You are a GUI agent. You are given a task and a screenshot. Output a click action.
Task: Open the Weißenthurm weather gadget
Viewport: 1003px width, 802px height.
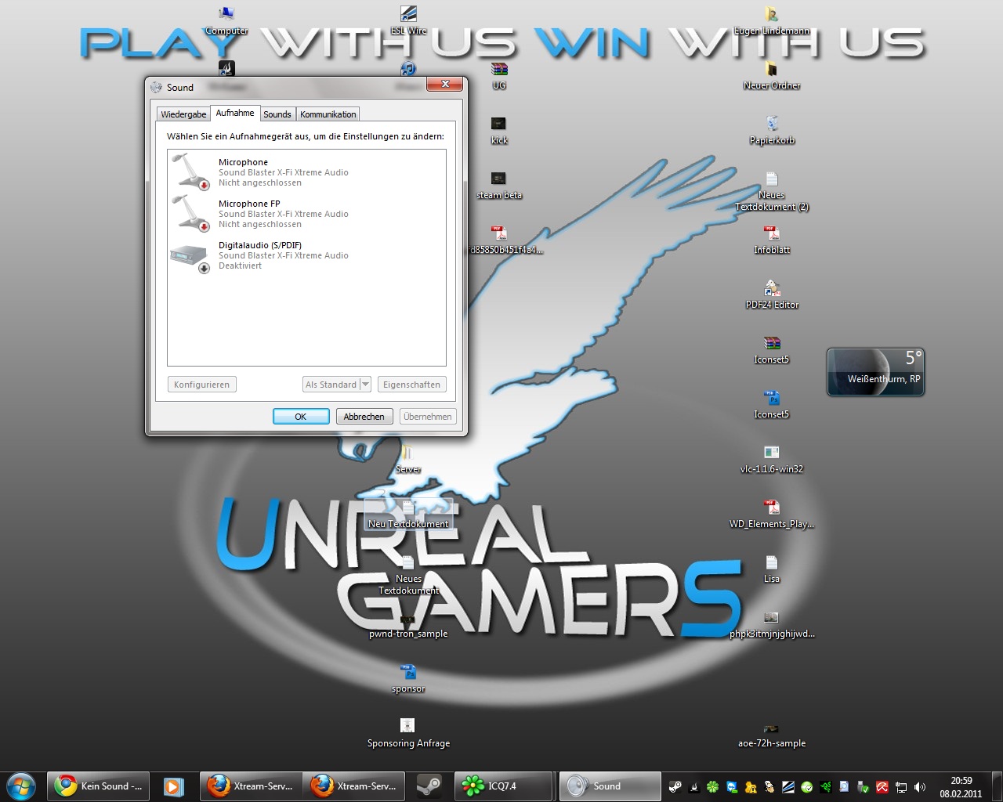(876, 372)
